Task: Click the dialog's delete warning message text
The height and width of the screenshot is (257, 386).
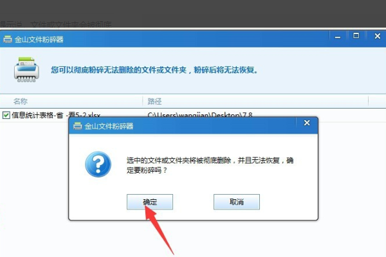Action: (x=210, y=165)
